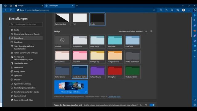Open sidebar settings gear icon

[195, 105]
